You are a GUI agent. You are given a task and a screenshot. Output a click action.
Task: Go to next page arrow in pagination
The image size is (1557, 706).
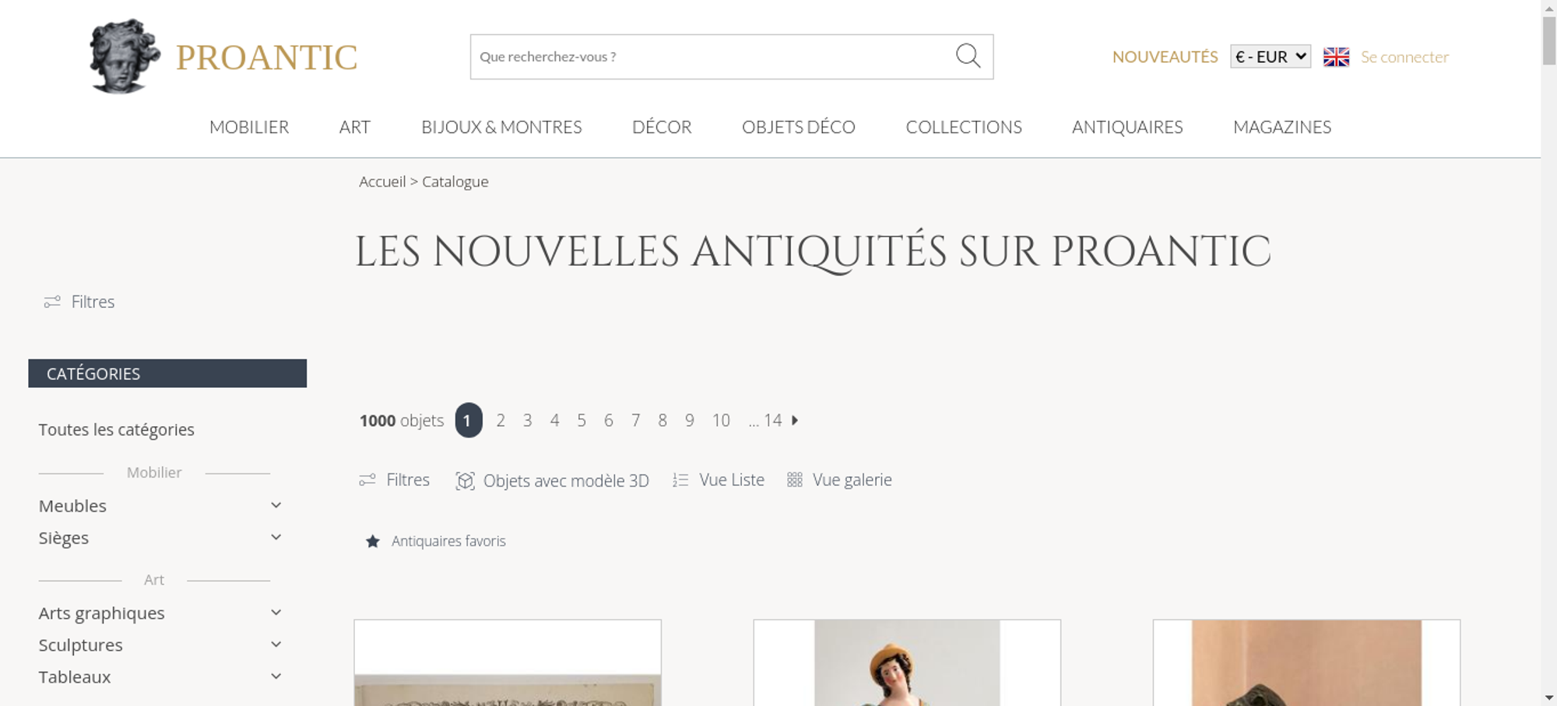[x=795, y=420]
